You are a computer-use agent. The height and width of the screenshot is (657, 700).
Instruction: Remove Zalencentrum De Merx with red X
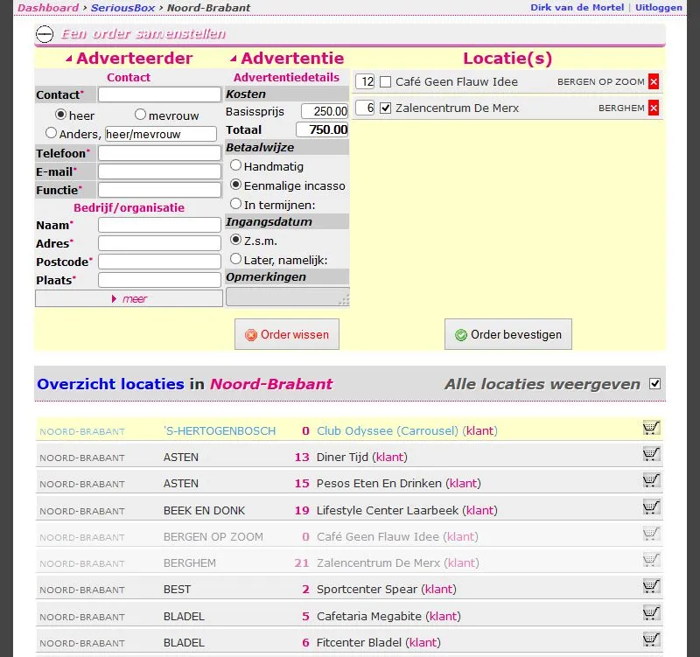coord(653,108)
